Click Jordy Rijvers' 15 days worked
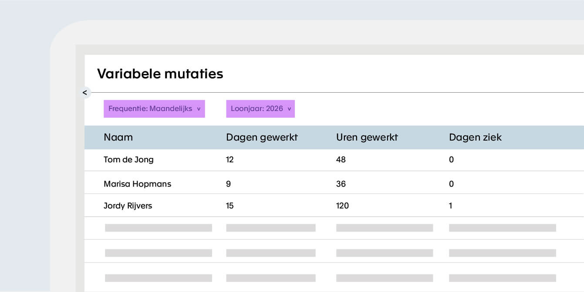The height and width of the screenshot is (292, 584). click(x=230, y=206)
